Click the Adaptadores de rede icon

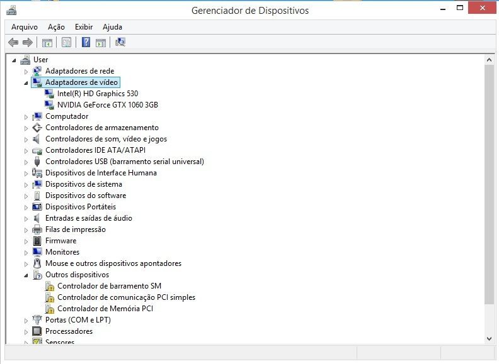click(x=37, y=71)
